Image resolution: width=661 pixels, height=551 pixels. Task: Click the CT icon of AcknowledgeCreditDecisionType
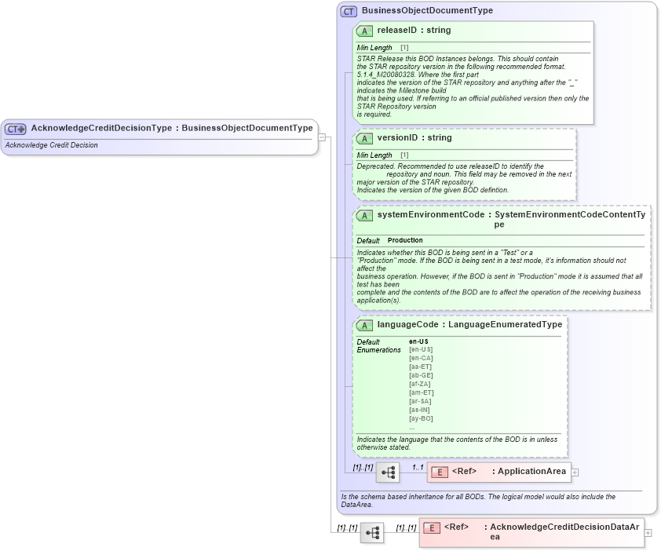(14, 128)
